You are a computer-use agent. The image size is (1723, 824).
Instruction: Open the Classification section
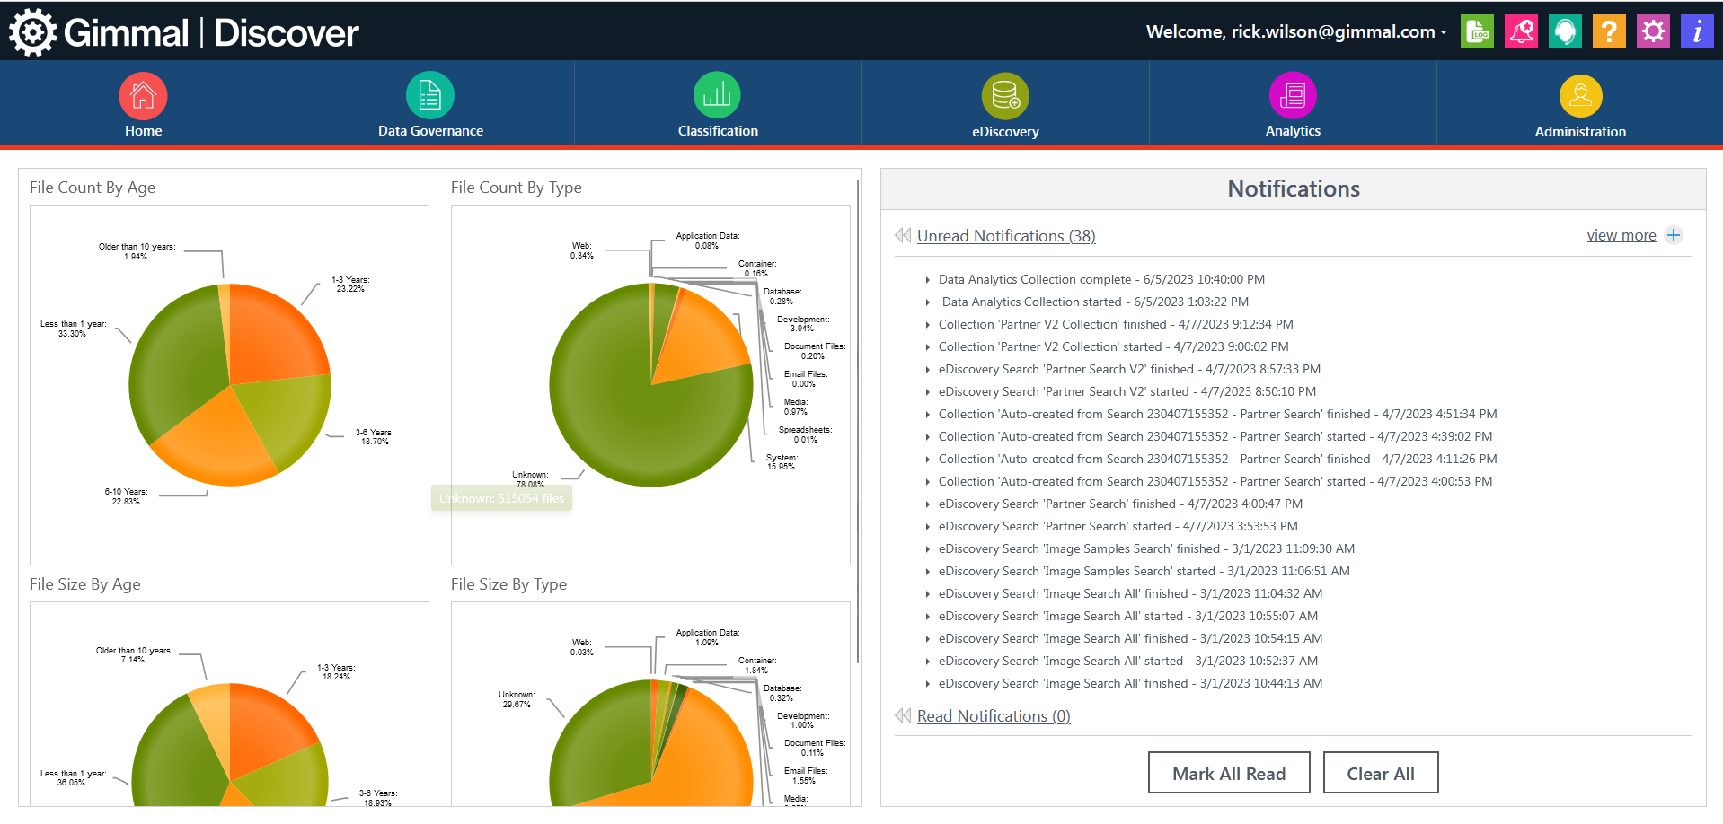coord(717,96)
